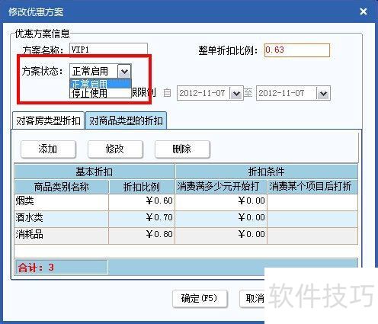Edit the 整单折扣比例 field showing 0.63
Viewport: 378px width, 324px height.
[297, 50]
